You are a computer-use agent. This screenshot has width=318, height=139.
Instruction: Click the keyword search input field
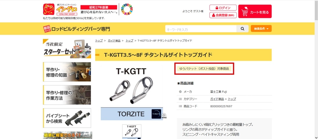201,29
